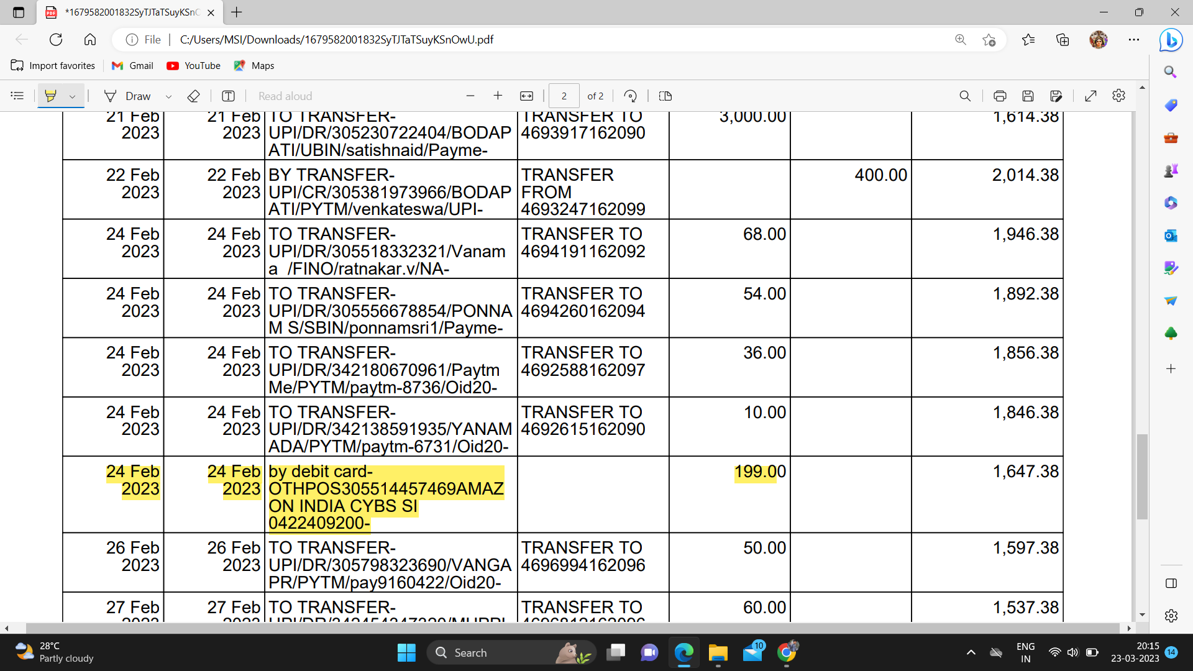Screen dimensions: 1193x671
Task: Show hidden system tray icons chevron
Action: click(x=971, y=652)
